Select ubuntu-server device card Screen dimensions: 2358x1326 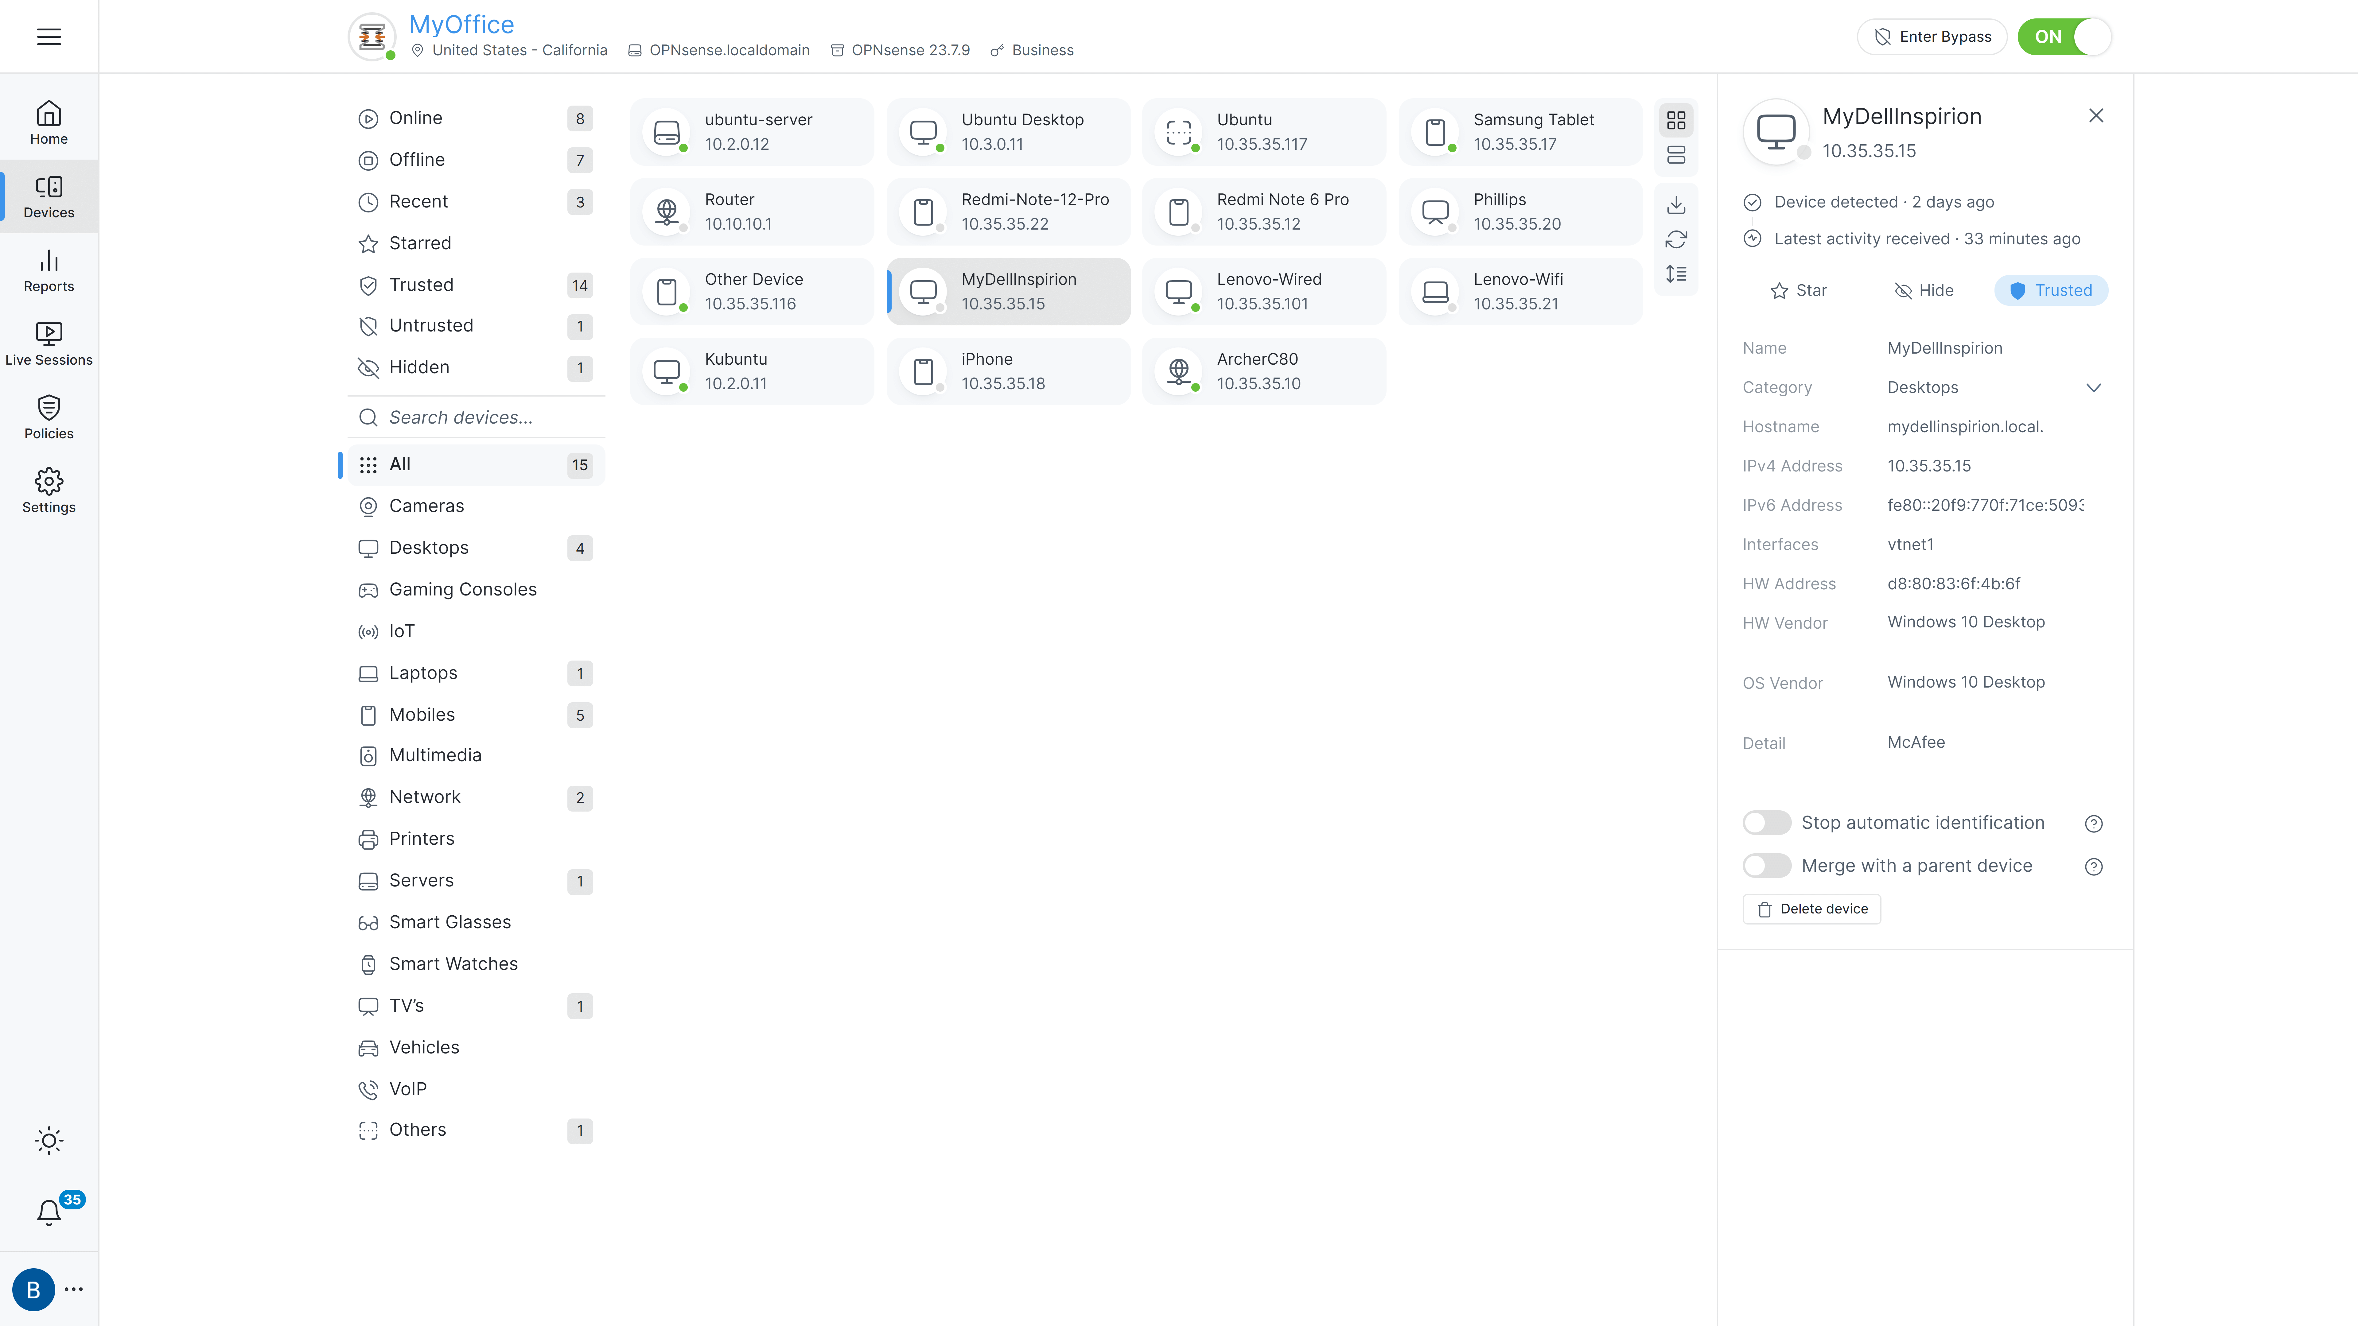752,132
